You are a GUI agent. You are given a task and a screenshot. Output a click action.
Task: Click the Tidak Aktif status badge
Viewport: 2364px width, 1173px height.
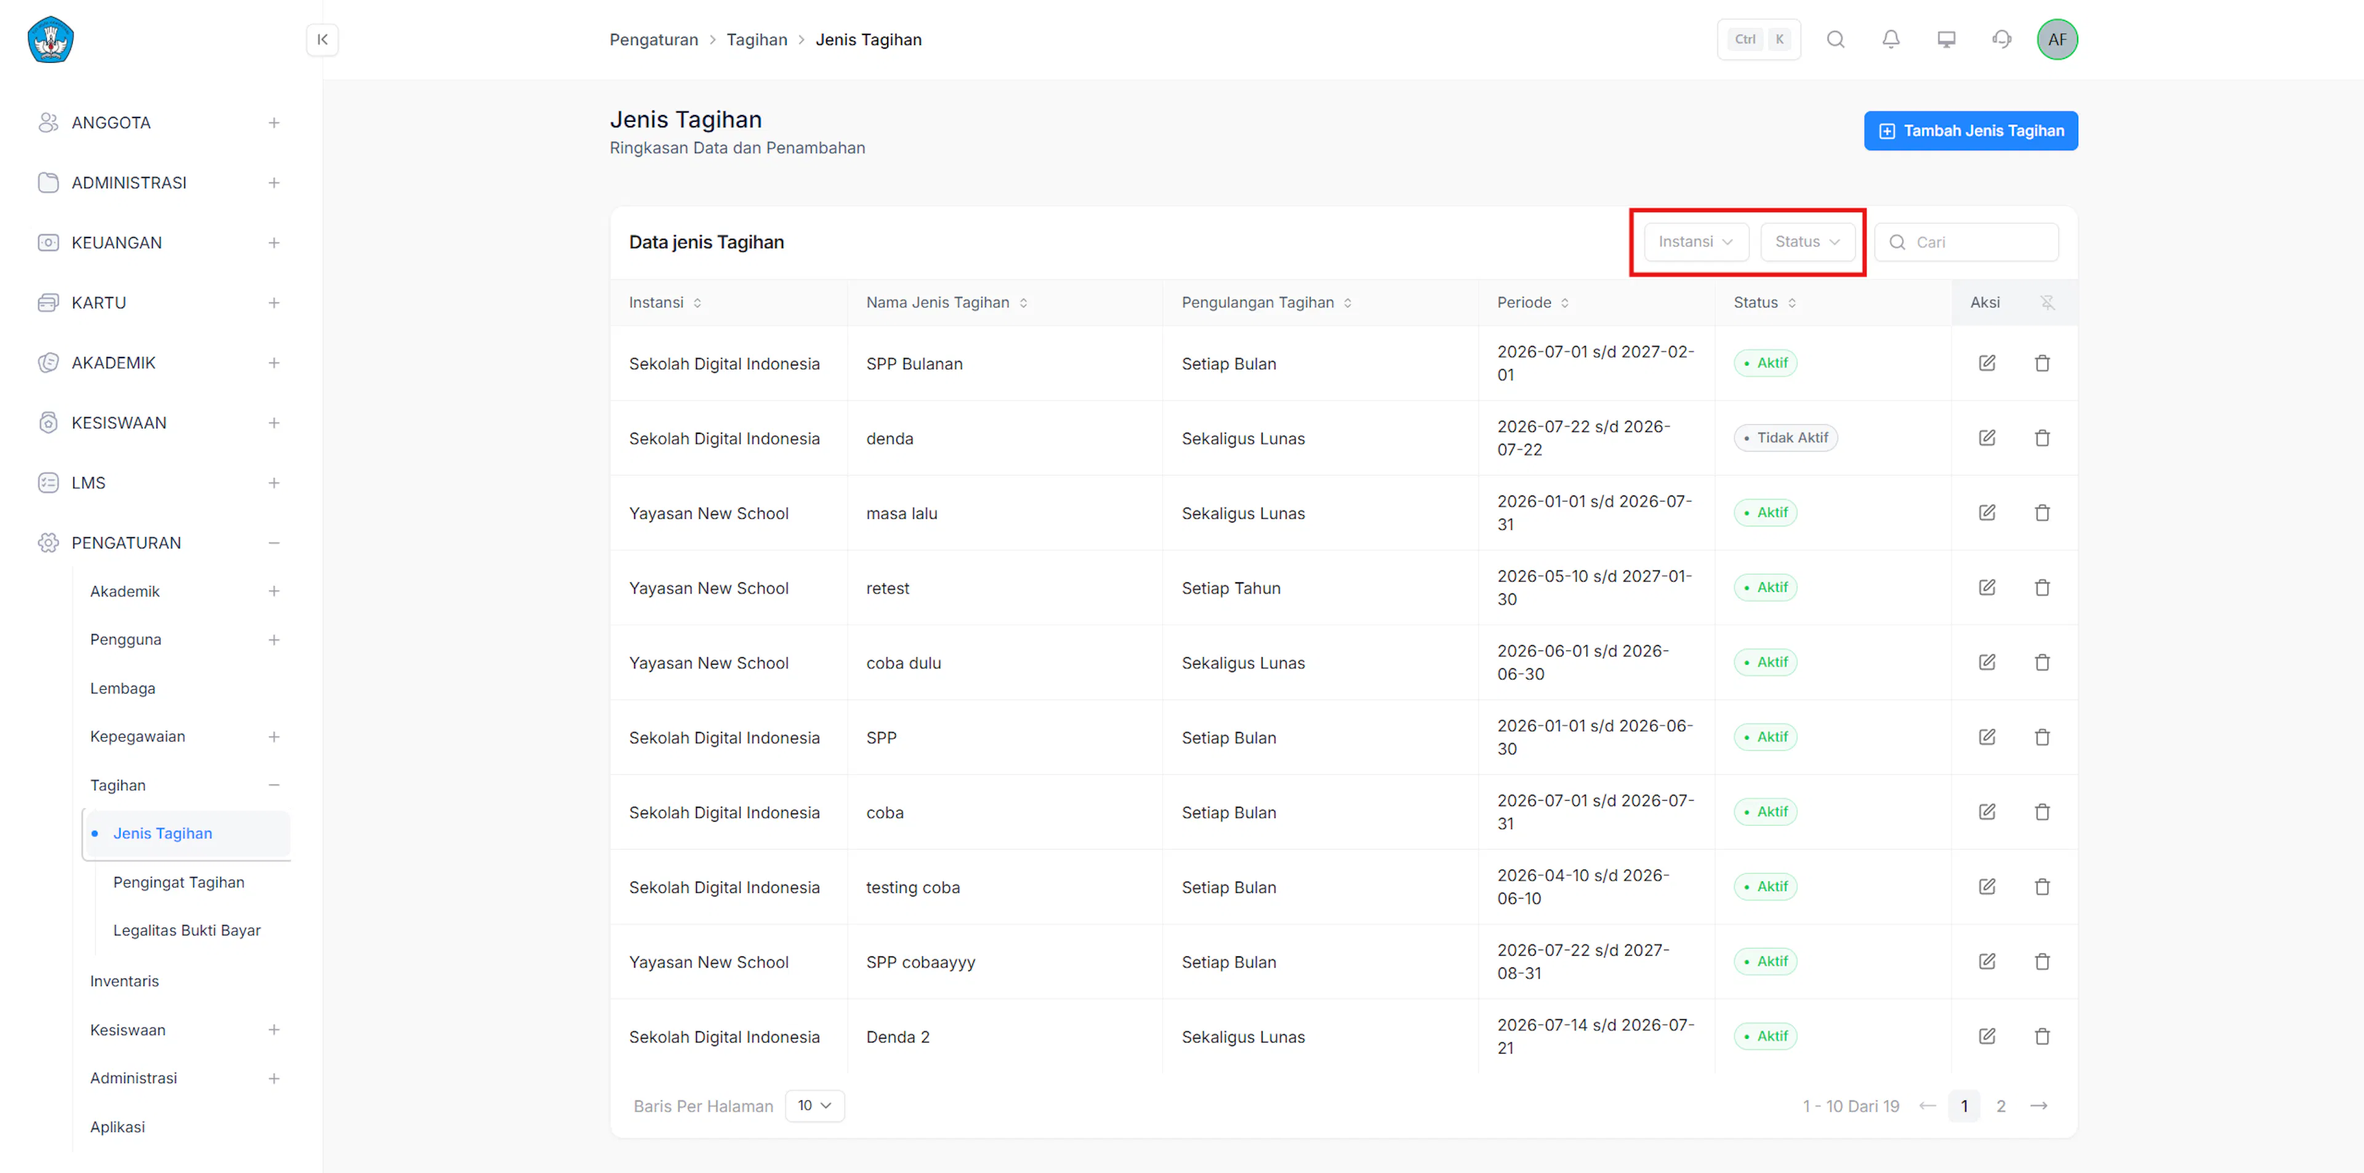pos(1785,438)
